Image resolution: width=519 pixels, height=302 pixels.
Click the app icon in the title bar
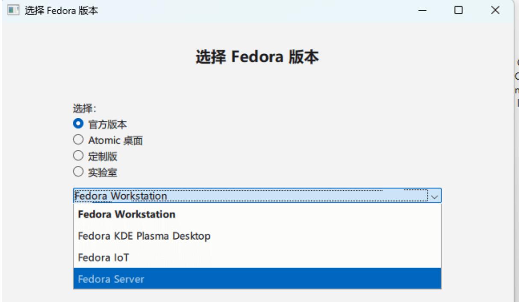click(x=13, y=10)
